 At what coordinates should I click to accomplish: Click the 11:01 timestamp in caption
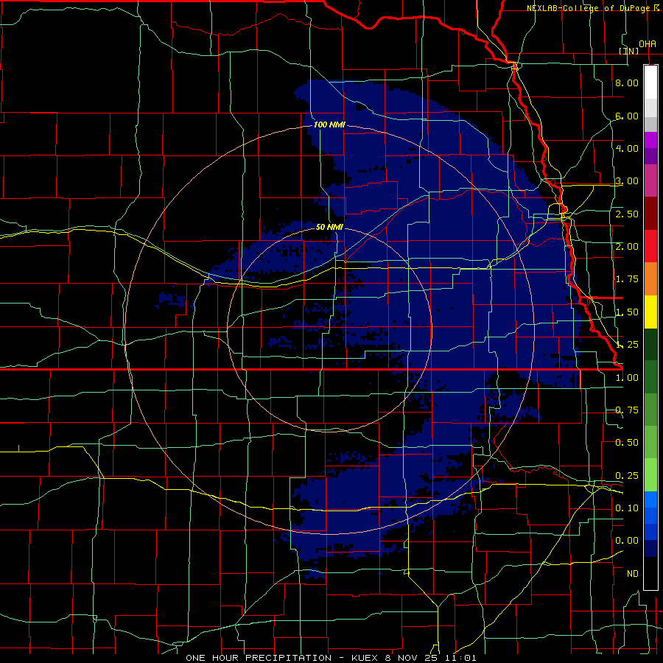(460, 658)
